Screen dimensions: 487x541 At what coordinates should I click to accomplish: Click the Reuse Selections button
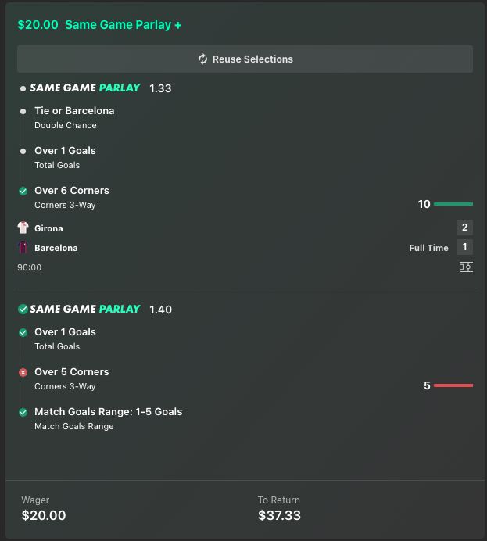[245, 59]
